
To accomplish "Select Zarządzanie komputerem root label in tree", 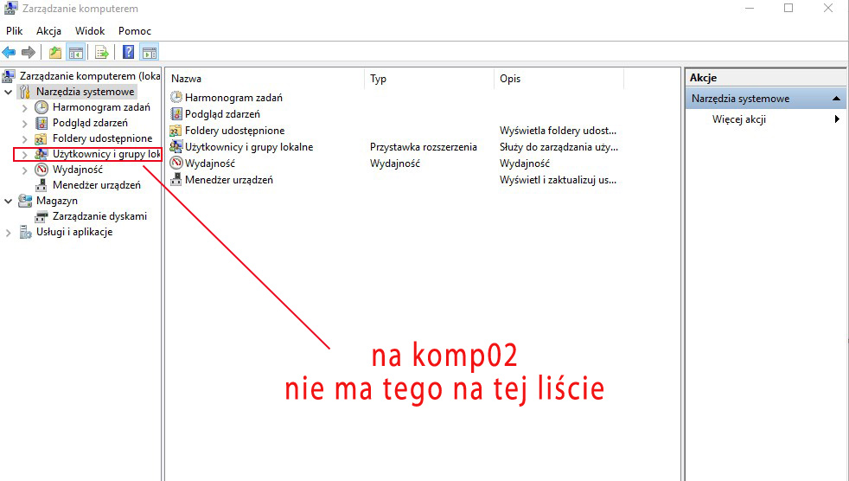I will pos(90,76).
